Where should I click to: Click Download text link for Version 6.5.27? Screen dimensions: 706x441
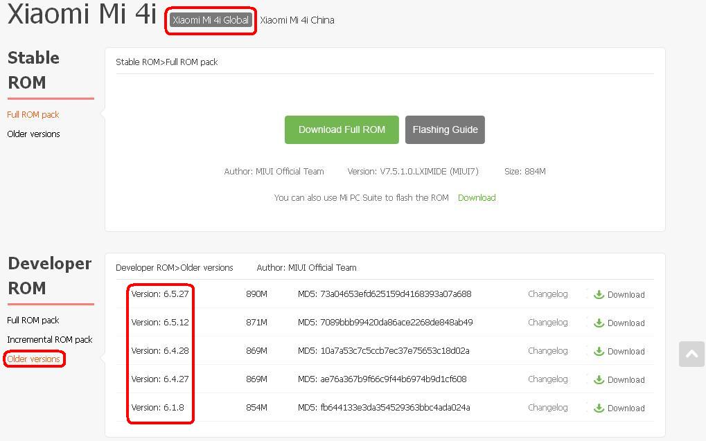(x=626, y=295)
